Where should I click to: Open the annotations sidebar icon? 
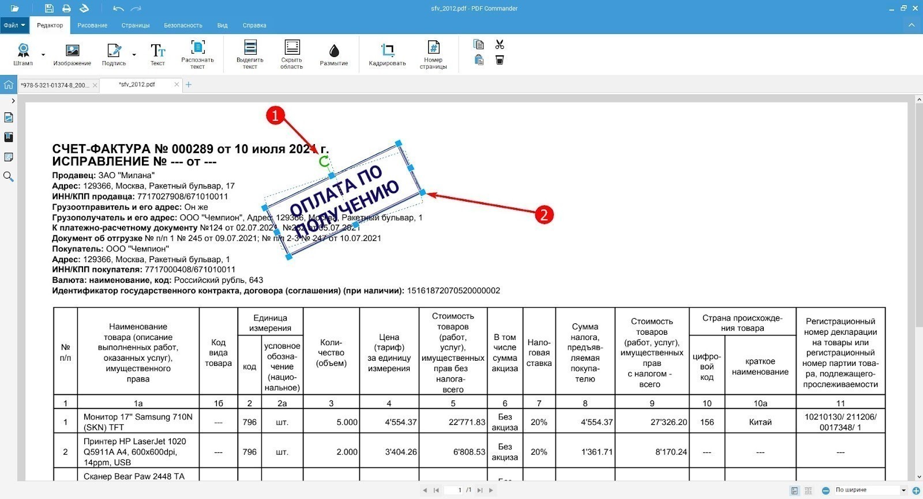click(9, 157)
